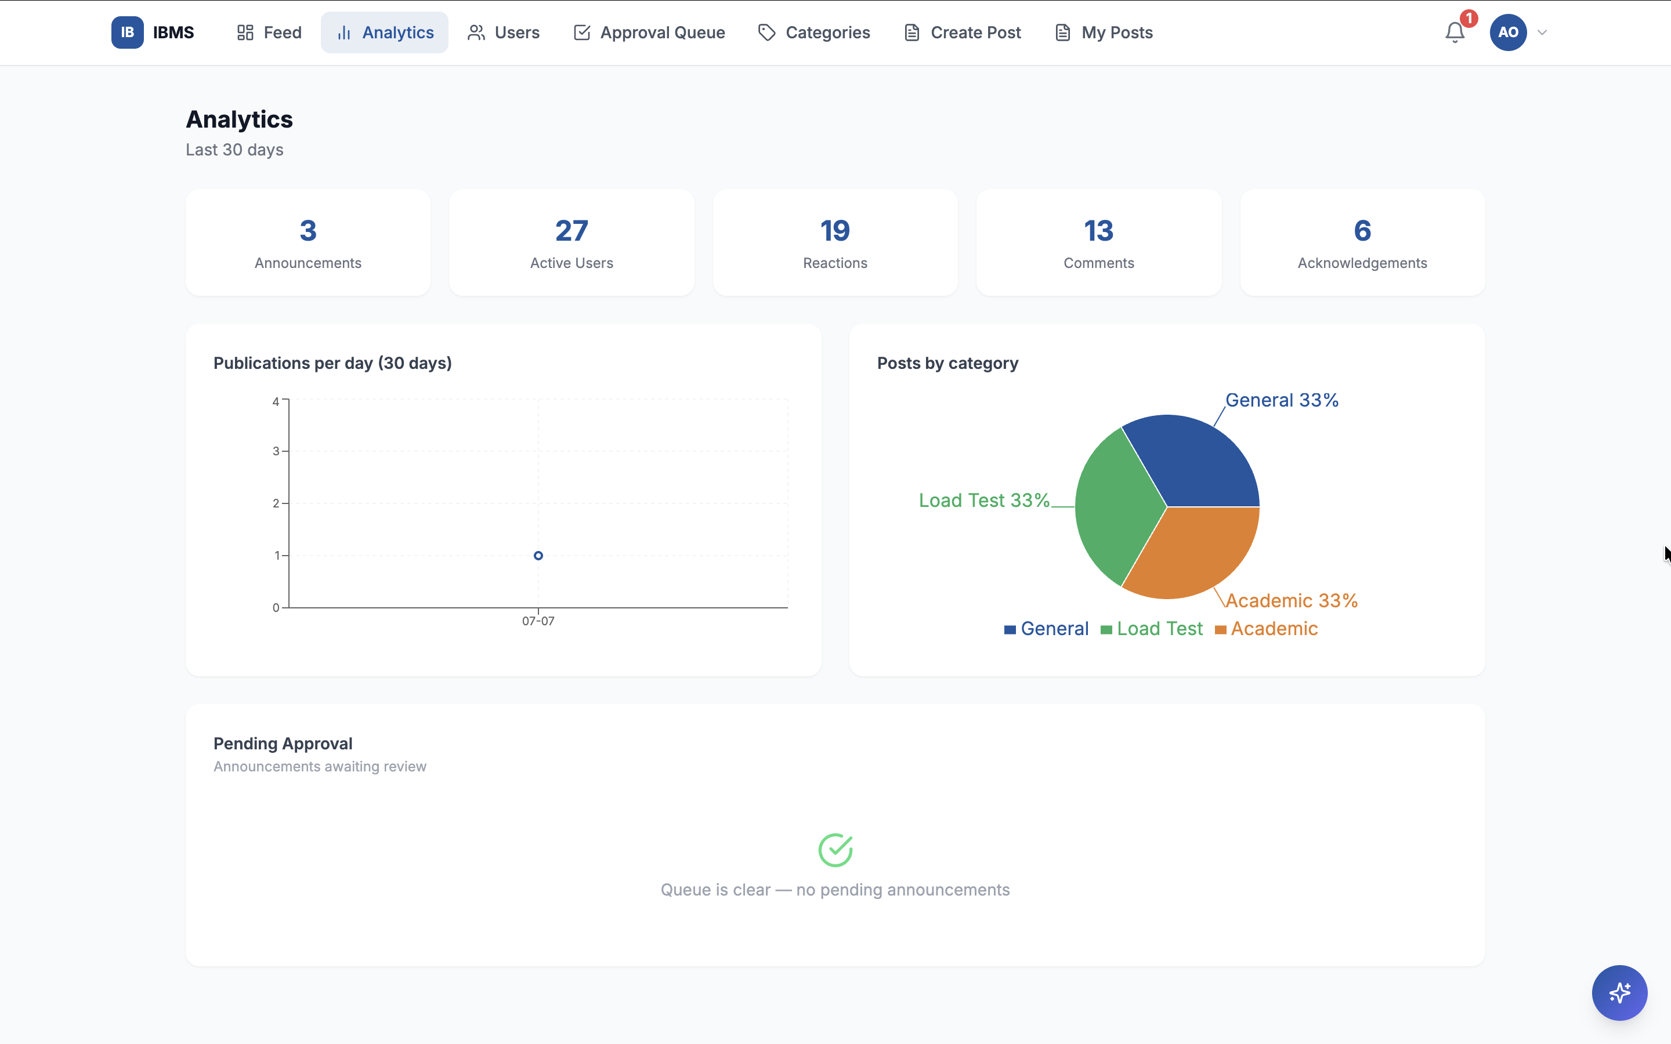Click 'Queue is clear' message text
This screenshot has width=1671, height=1044.
835,890
